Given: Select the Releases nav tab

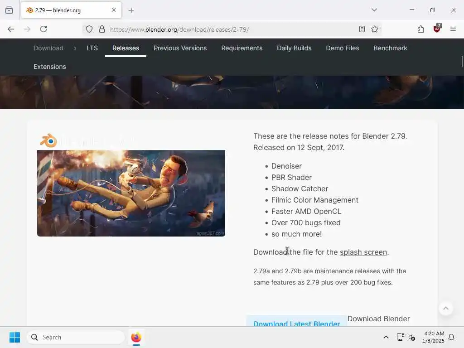Looking at the screenshot, I should [x=126, y=48].
